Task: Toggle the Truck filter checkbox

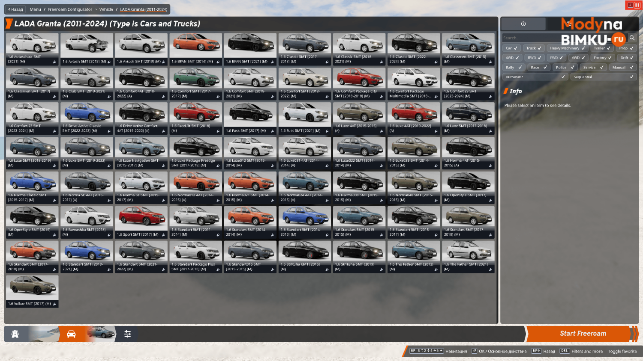Action: coord(533,48)
